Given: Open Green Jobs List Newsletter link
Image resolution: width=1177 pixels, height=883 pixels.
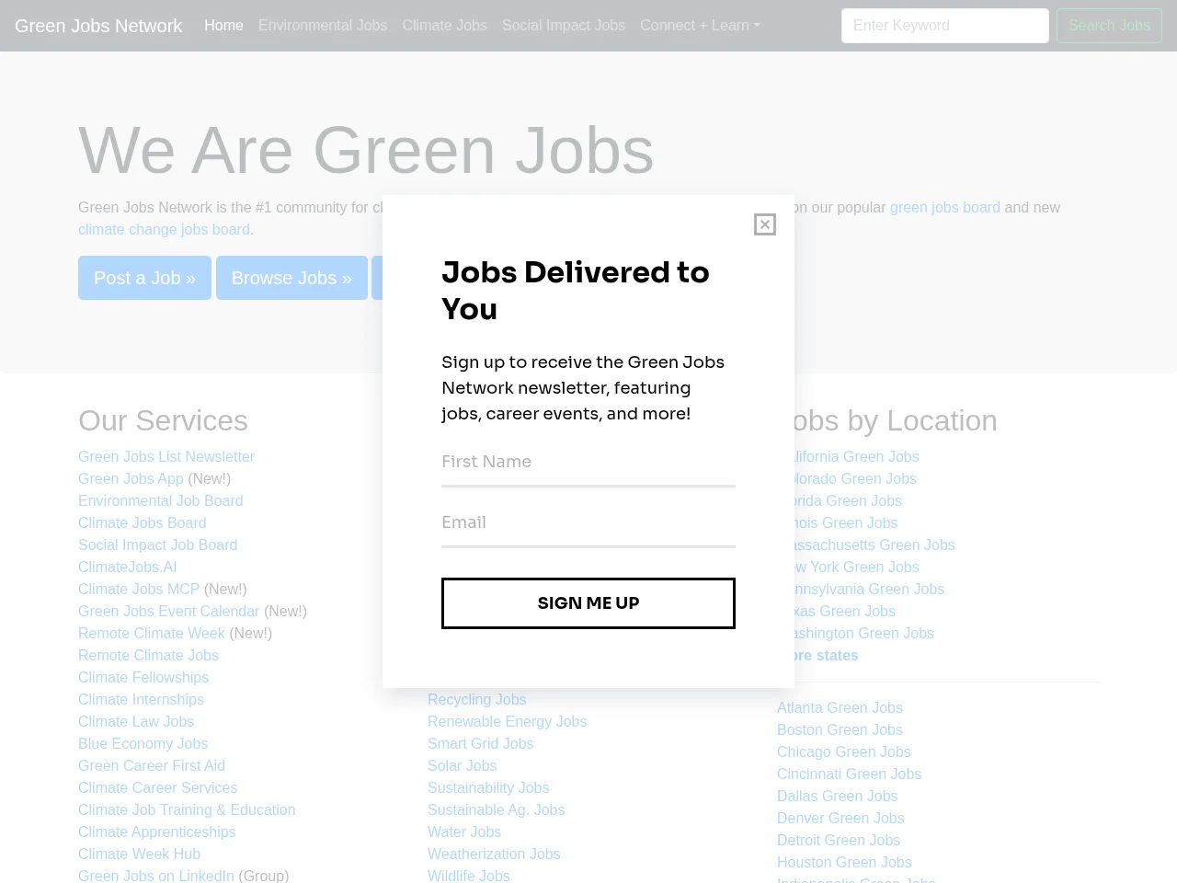Looking at the screenshot, I should 166,456.
